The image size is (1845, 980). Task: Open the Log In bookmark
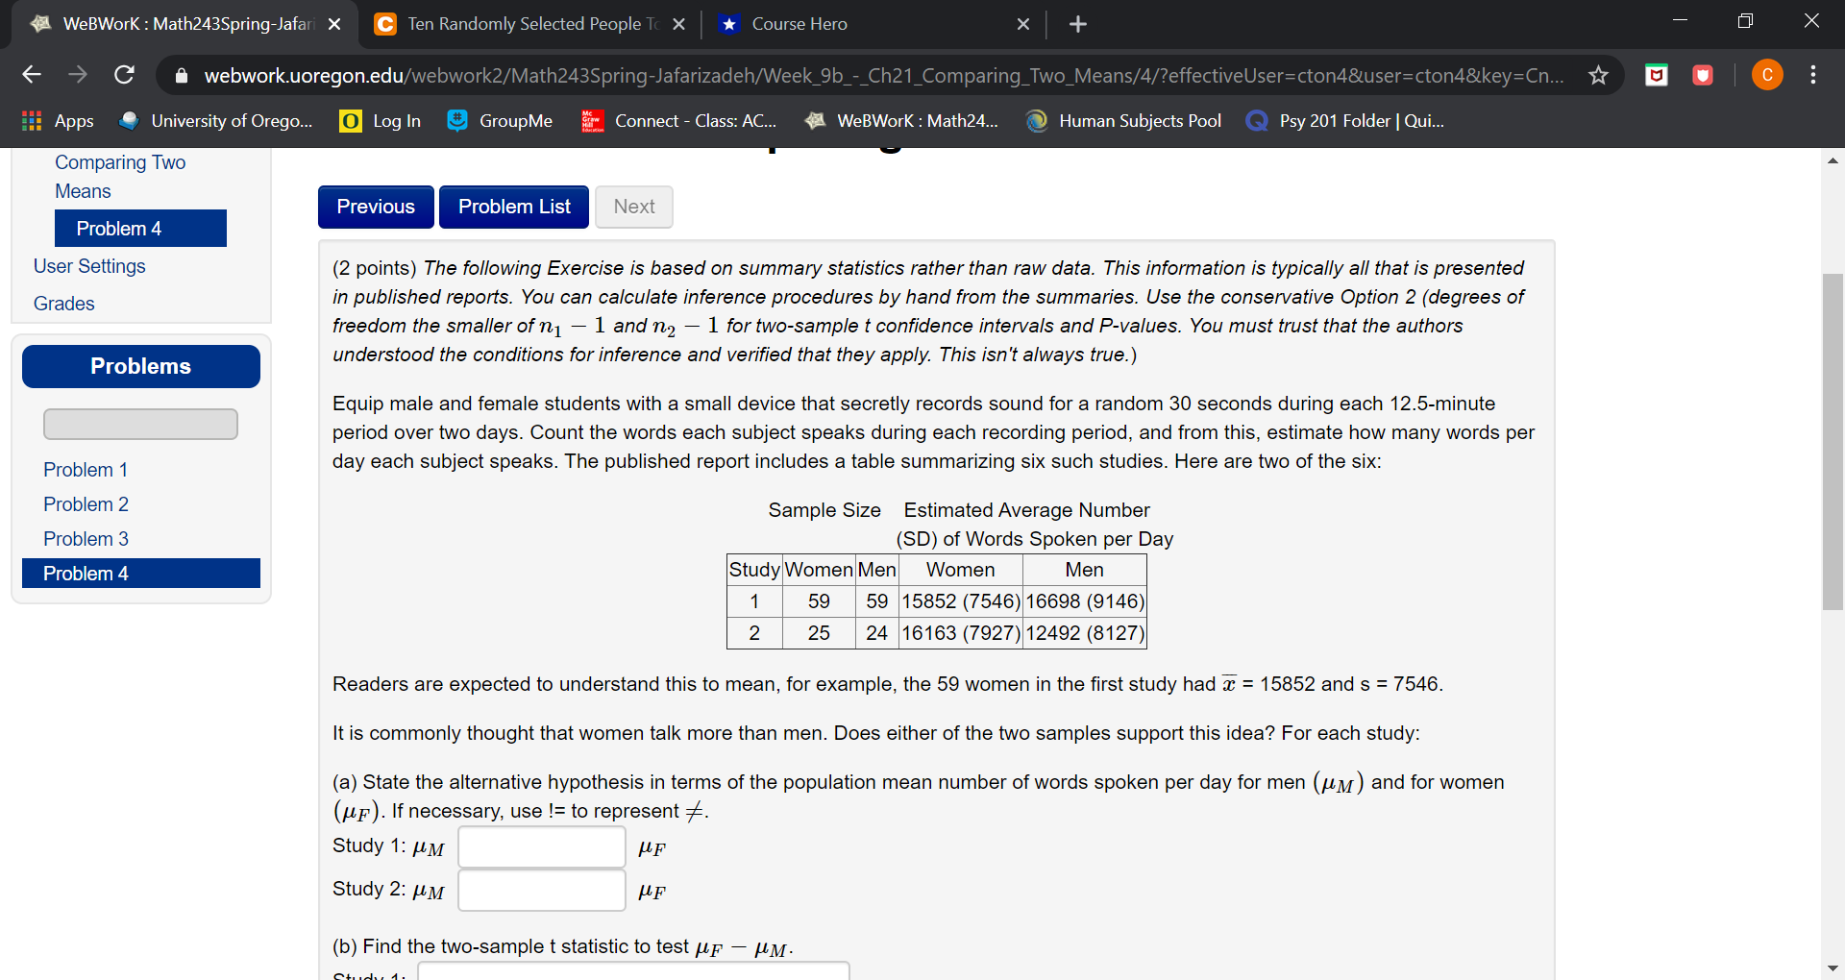coord(380,120)
